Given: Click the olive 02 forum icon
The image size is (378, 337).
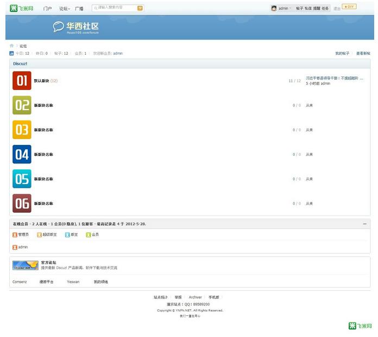Looking at the screenshot, I should [x=22, y=105].
